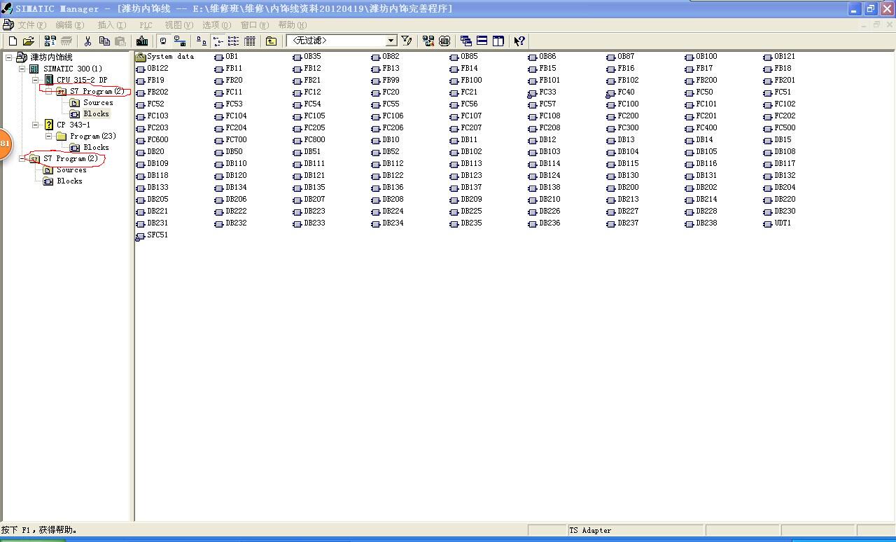This screenshot has height=542, width=896.
Task: Toggle Details view mode
Action: point(250,41)
